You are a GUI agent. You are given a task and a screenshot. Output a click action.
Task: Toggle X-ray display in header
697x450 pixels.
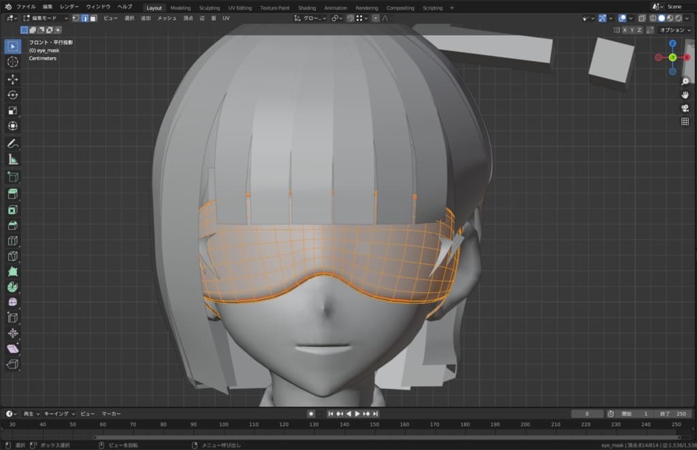click(642, 18)
